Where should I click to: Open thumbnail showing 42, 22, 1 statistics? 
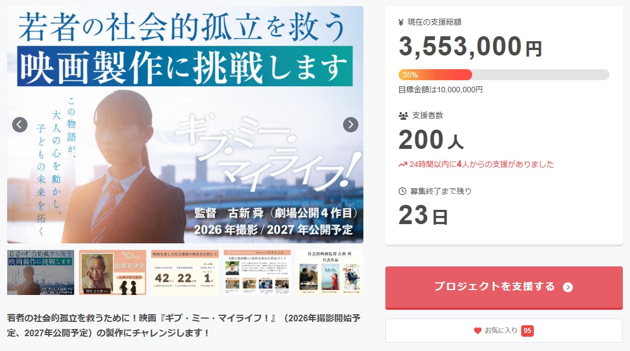coord(185,272)
